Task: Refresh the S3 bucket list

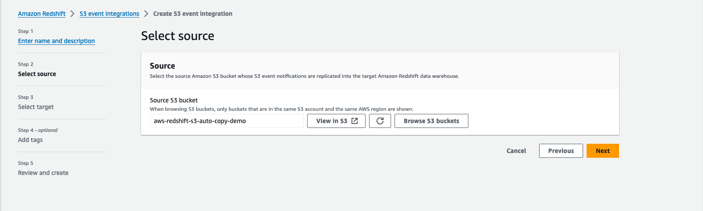Action: pos(380,121)
